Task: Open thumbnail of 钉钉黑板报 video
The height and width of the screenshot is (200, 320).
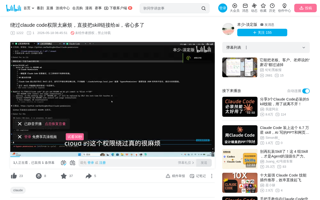Action: tap(240, 67)
